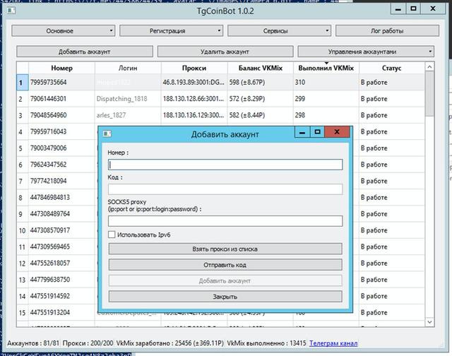Sort table by Номер column header
The width and height of the screenshot is (452, 356).
(61, 68)
